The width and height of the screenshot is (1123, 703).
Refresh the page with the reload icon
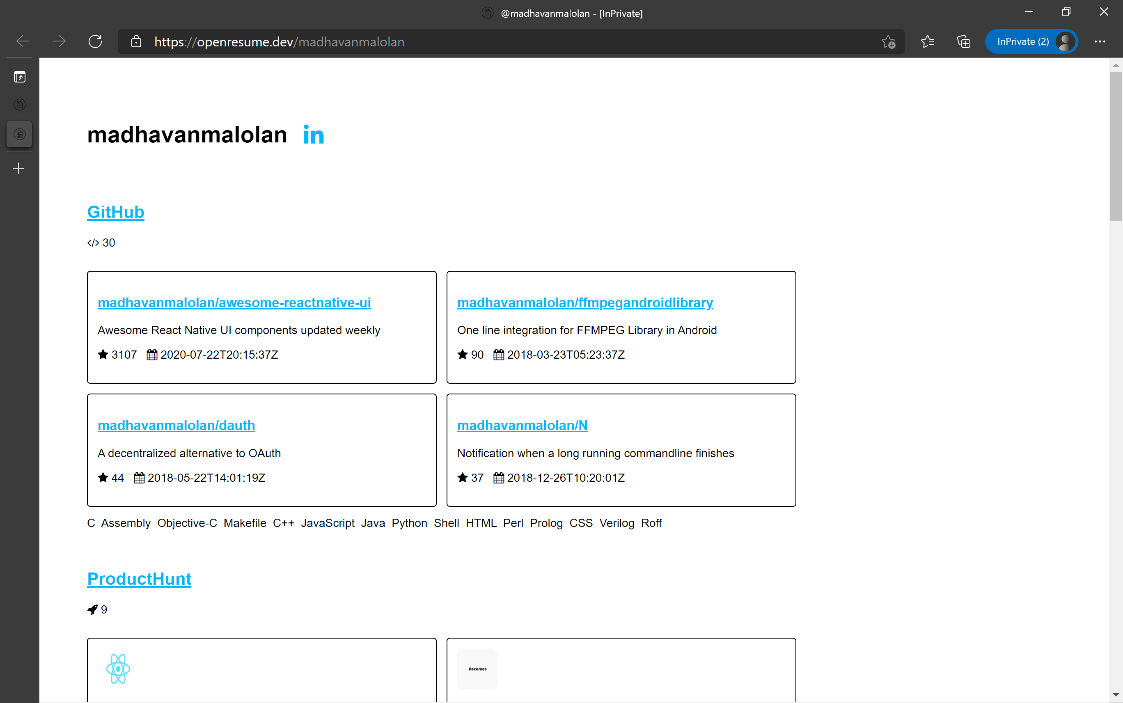95,41
